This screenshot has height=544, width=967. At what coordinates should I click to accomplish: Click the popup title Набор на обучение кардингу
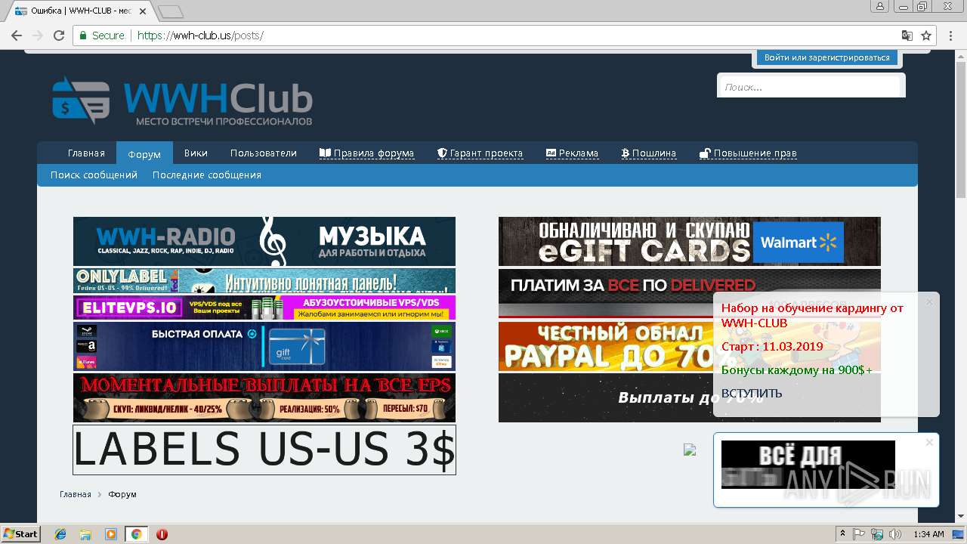coord(812,315)
